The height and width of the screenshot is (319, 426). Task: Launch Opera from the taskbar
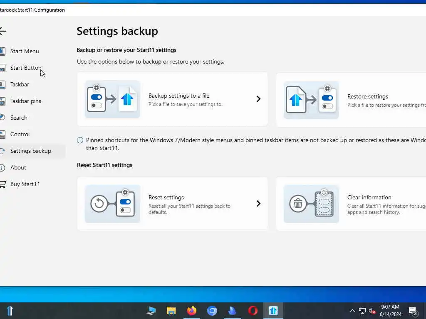pyautogui.click(x=253, y=311)
